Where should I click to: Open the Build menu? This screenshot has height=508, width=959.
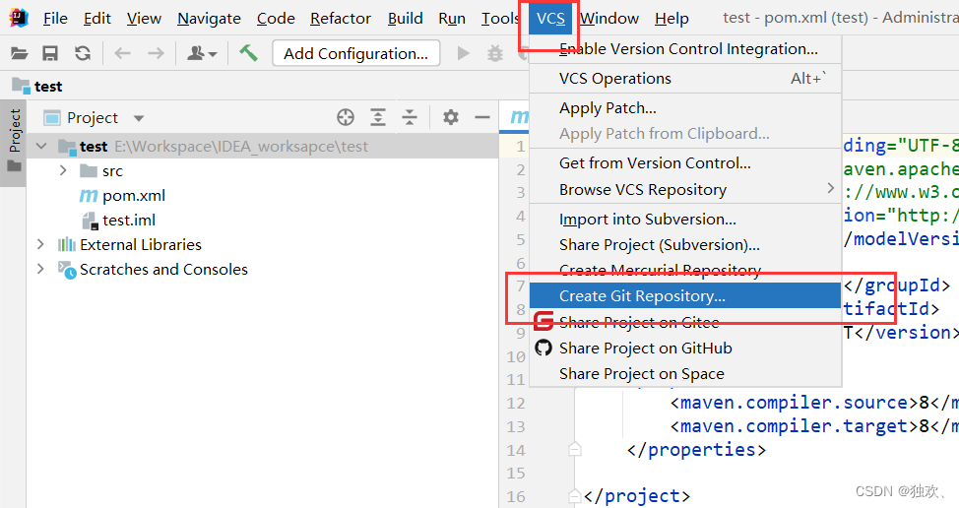[x=405, y=19]
